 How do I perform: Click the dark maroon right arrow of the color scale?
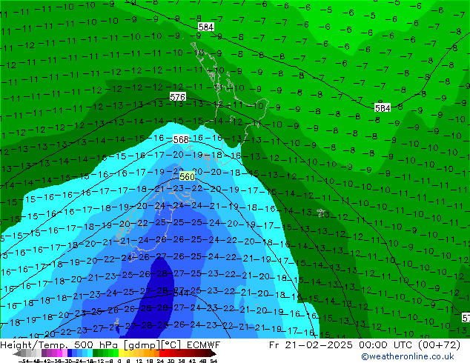[x=214, y=353]
